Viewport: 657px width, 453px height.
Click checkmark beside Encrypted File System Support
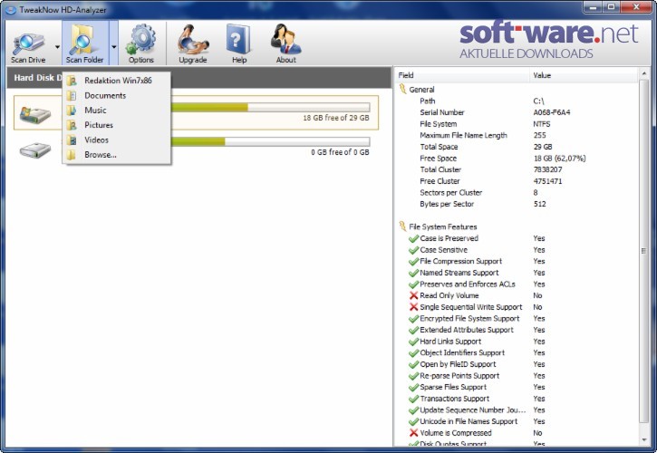click(x=413, y=319)
